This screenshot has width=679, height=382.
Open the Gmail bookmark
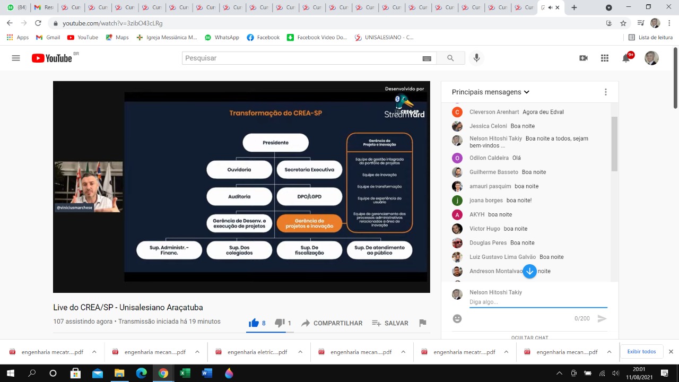pyautogui.click(x=48, y=38)
